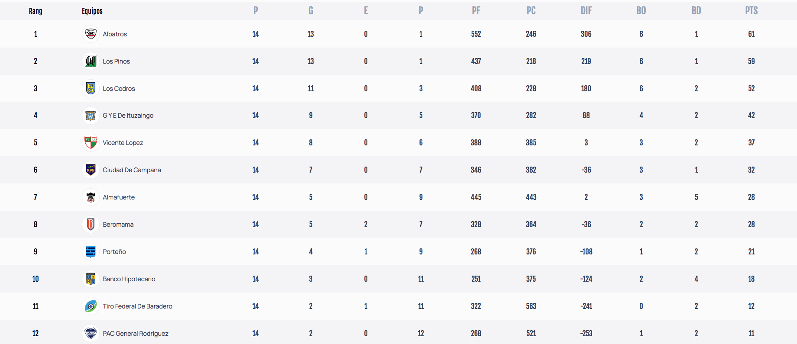The image size is (797, 344).
Task: Click the Rang column header
Action: click(x=36, y=11)
